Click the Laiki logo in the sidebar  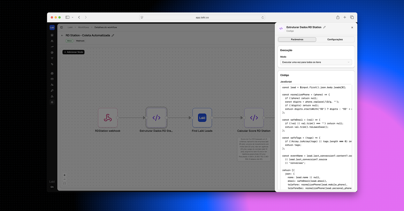52,28
